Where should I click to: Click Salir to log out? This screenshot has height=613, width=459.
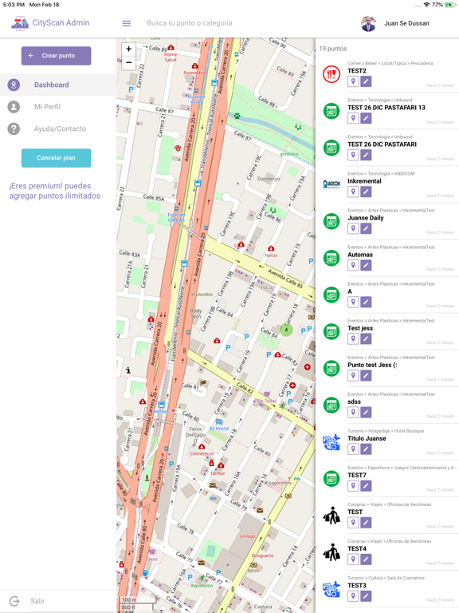(37, 601)
